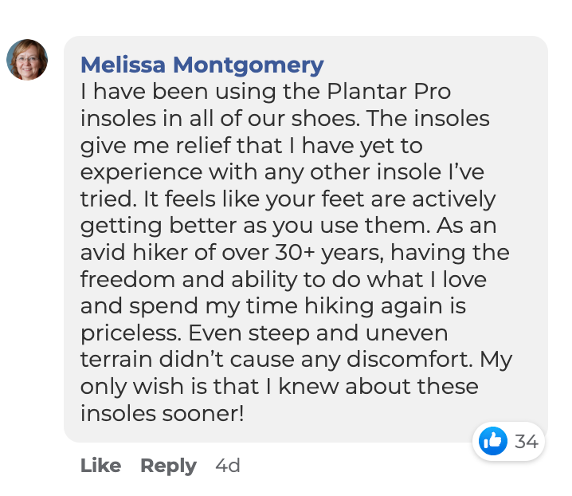View the 34 reactions count

pos(526,441)
